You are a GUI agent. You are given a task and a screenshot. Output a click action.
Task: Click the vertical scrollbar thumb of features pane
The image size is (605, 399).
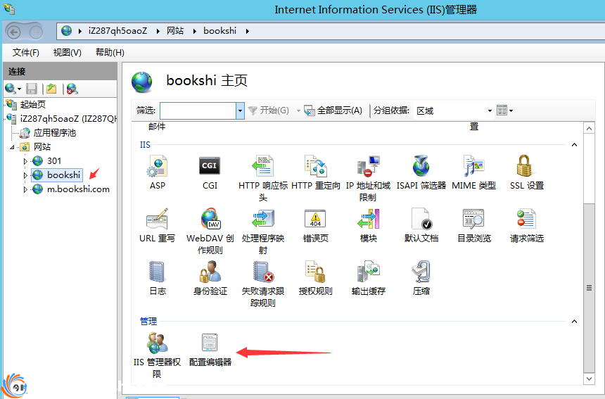coord(589,288)
